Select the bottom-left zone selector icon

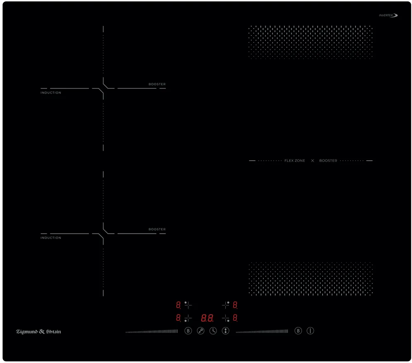pos(188,318)
